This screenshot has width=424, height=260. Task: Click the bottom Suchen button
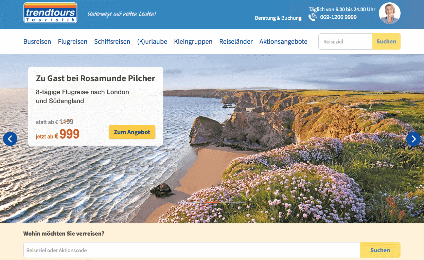coord(380,250)
